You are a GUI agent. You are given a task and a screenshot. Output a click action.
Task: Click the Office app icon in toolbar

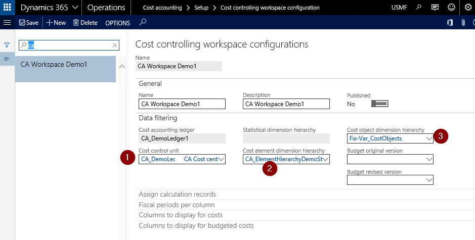pyautogui.click(x=449, y=23)
